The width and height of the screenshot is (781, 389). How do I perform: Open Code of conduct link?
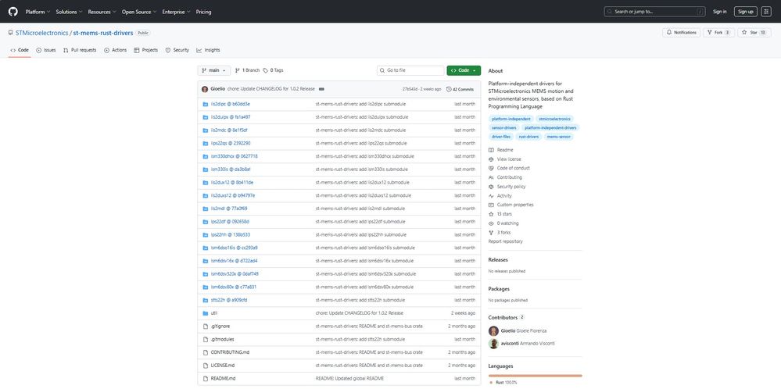(509, 168)
